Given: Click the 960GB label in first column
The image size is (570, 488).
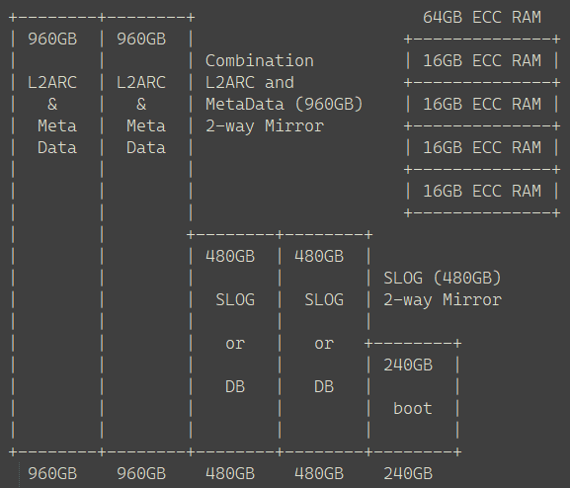Looking at the screenshot, I should coord(52,39).
